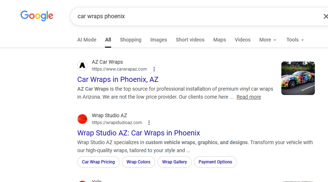Open the Tools dropdown
Screen dimensions: 328x182
tap(295, 40)
